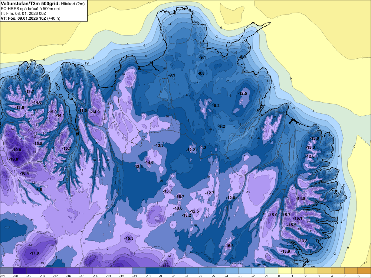Click the -12.7 temperature label
371x278 pixels.
click(210, 193)
